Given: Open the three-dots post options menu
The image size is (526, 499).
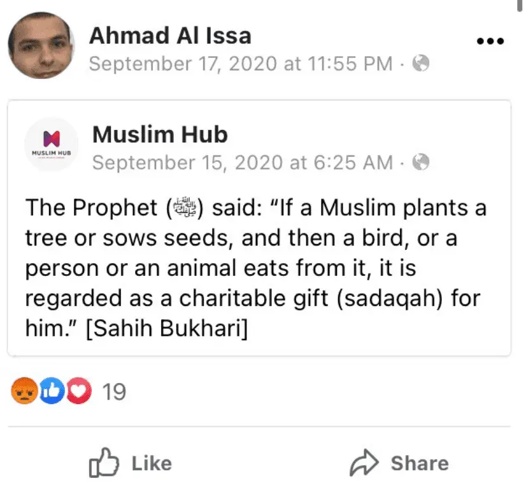Looking at the screenshot, I should [490, 41].
